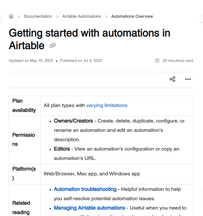Click the 'Editors' bullet text
Image resolution: width=203 pixels, height=216 pixels.
(62, 149)
